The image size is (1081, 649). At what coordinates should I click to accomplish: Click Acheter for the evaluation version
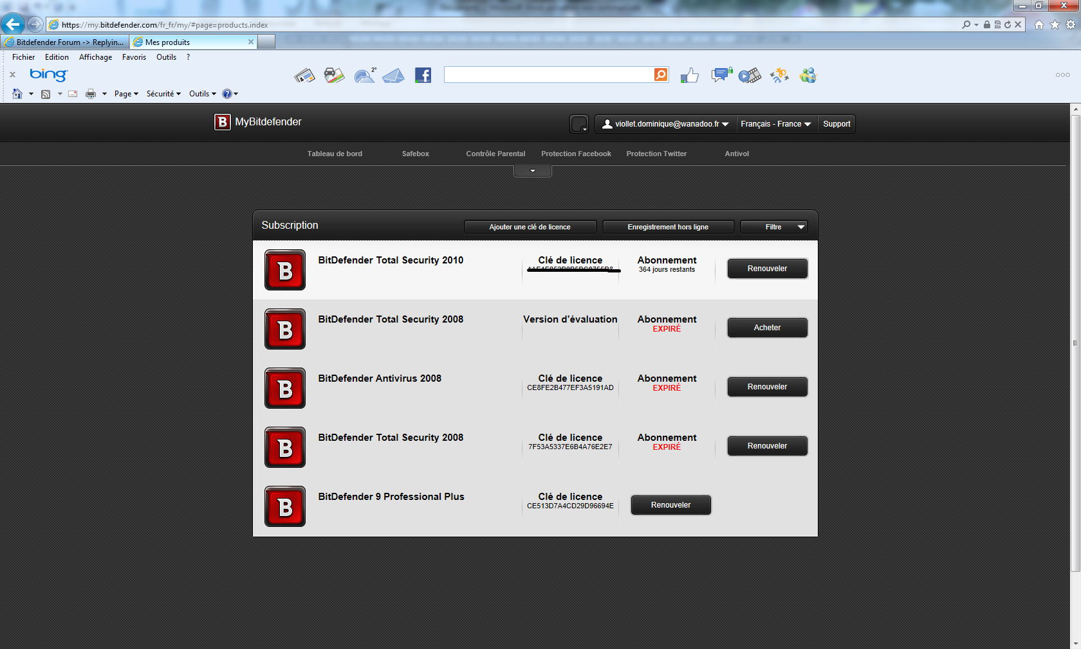(x=767, y=328)
